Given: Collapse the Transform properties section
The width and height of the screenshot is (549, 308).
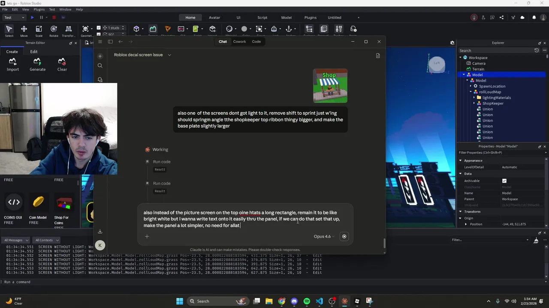Looking at the screenshot, I should click(461, 211).
